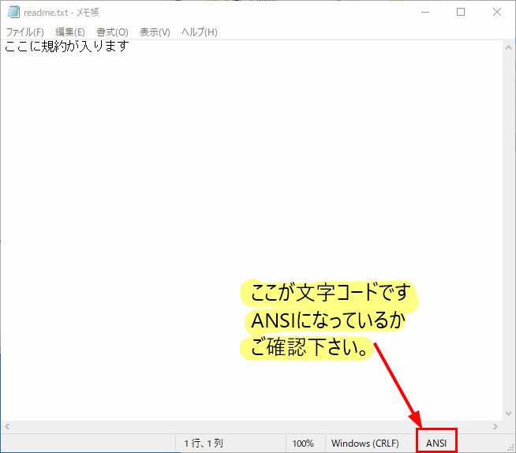Maximize the メモ帳 window
Viewport: 516px width, 453px height.
461,12
